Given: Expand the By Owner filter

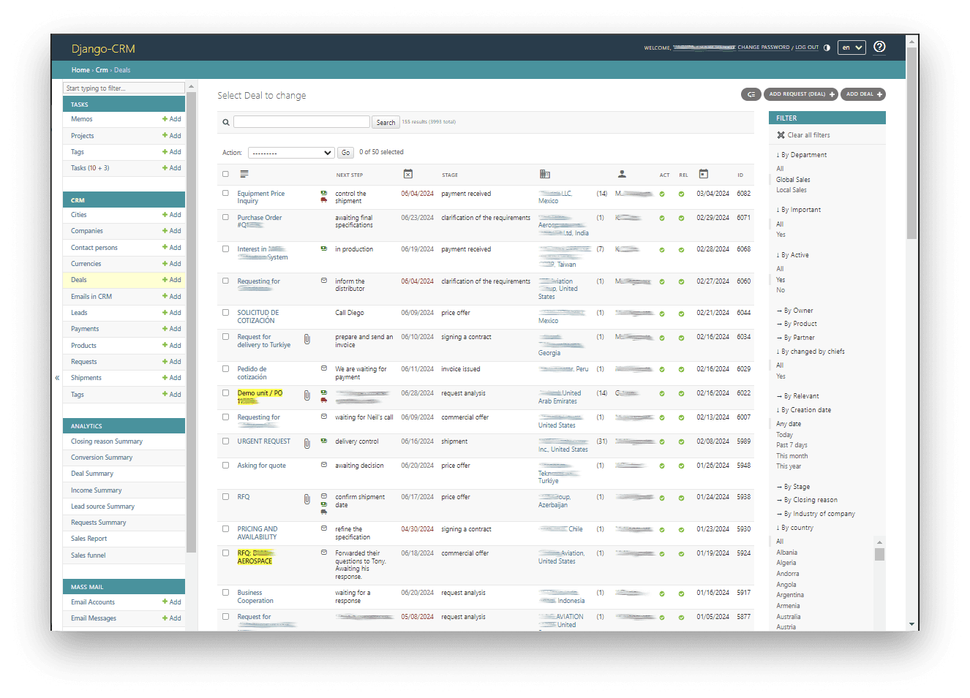Looking at the screenshot, I should (798, 311).
